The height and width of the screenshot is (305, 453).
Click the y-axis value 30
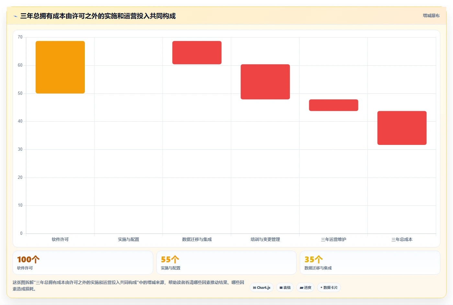(20, 149)
